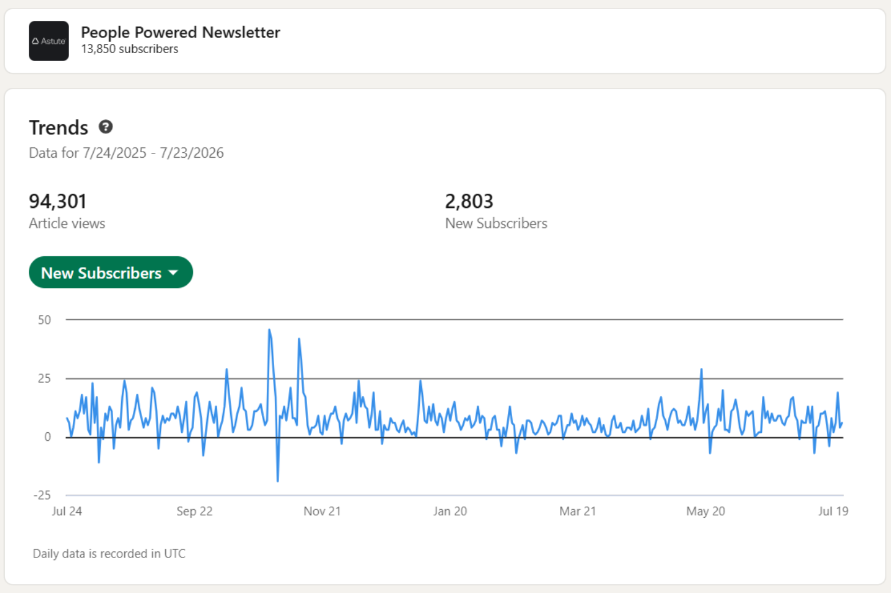Select the 2,803 new subscribers figure
Screen dimensions: 891x593
(469, 201)
